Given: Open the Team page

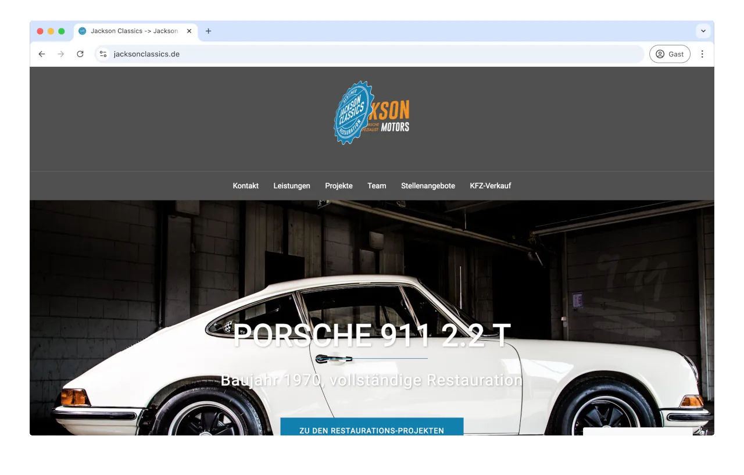Looking at the screenshot, I should tap(377, 186).
